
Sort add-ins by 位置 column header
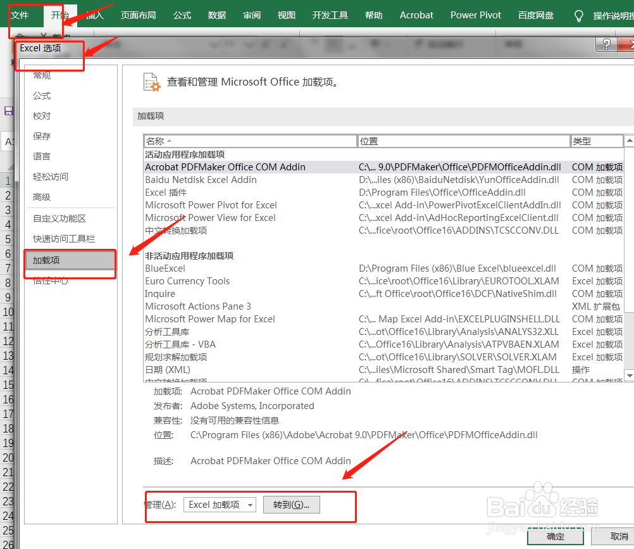[464, 141]
